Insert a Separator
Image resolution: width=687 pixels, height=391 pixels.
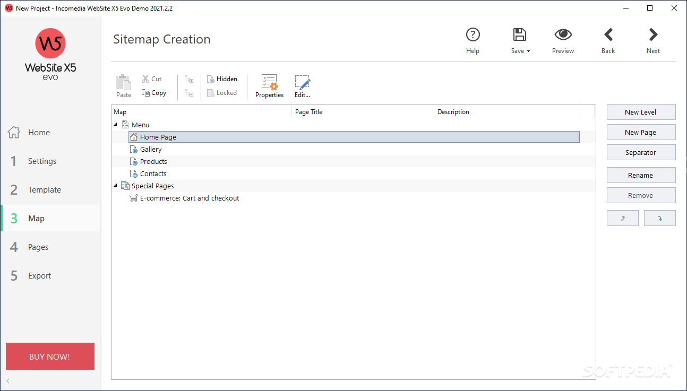tap(641, 152)
